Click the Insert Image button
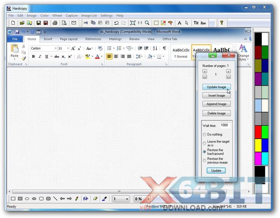 (x=216, y=95)
